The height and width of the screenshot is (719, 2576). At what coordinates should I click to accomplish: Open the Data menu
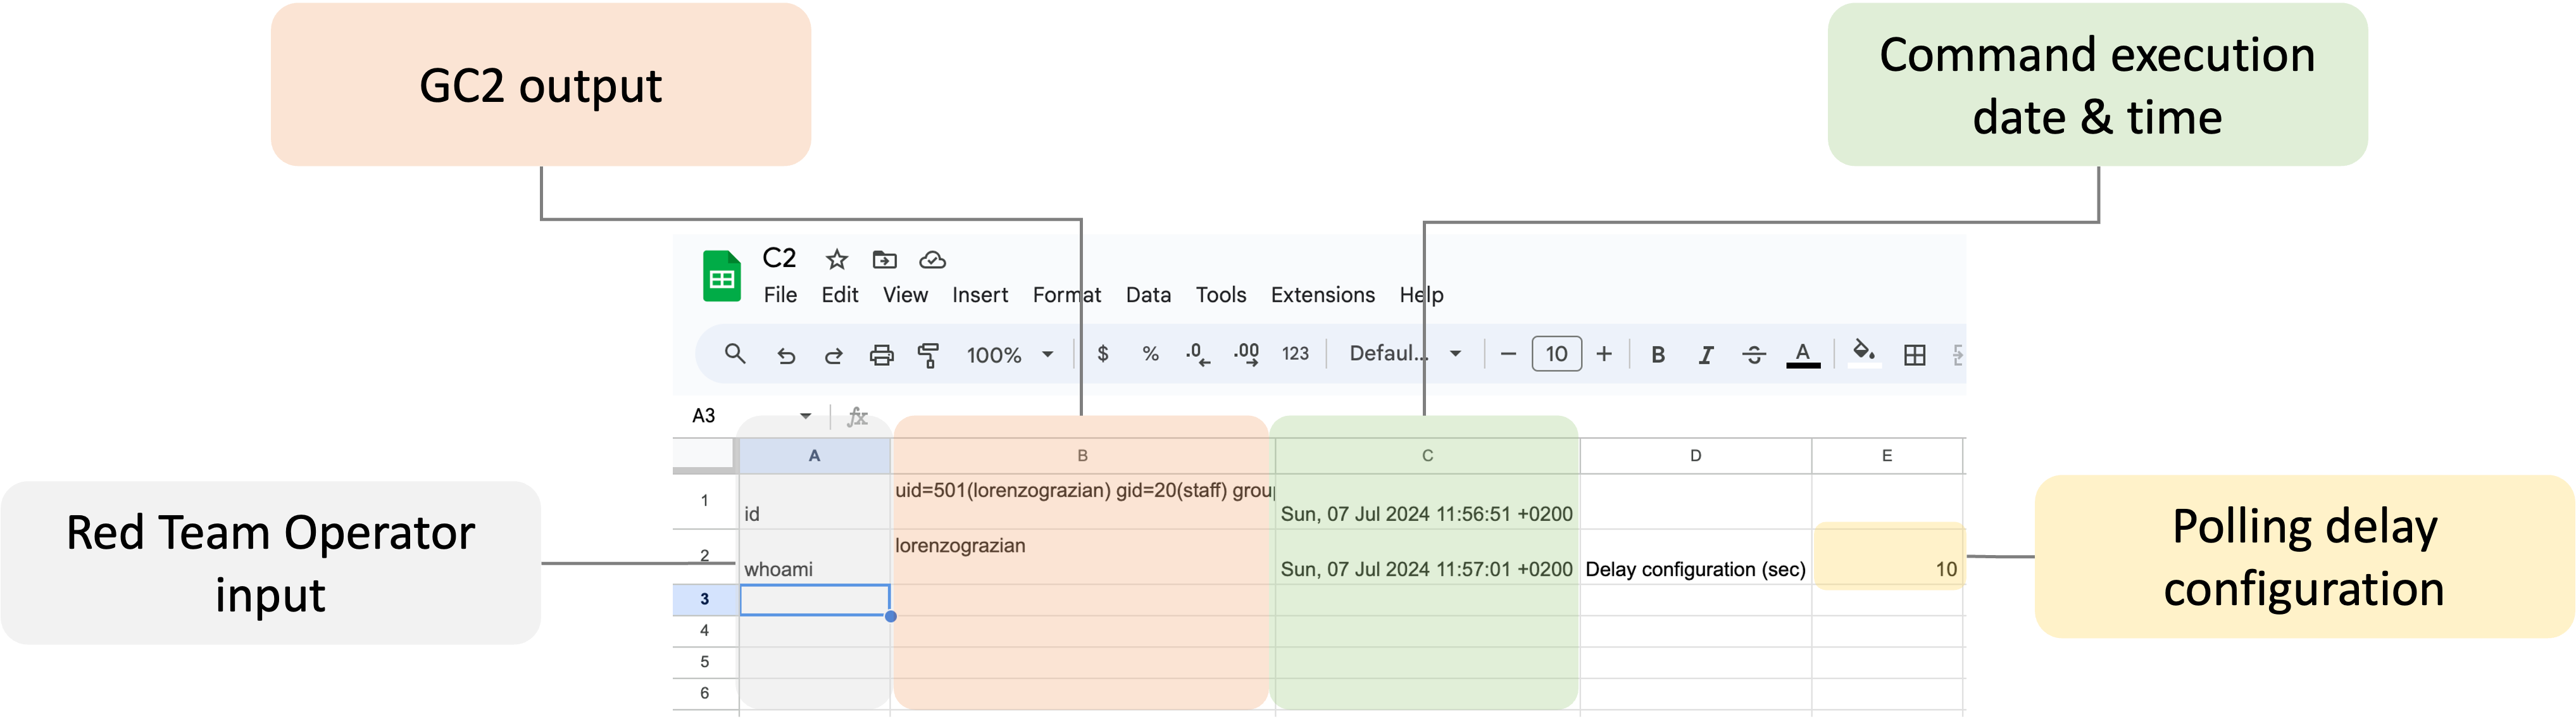[1147, 295]
